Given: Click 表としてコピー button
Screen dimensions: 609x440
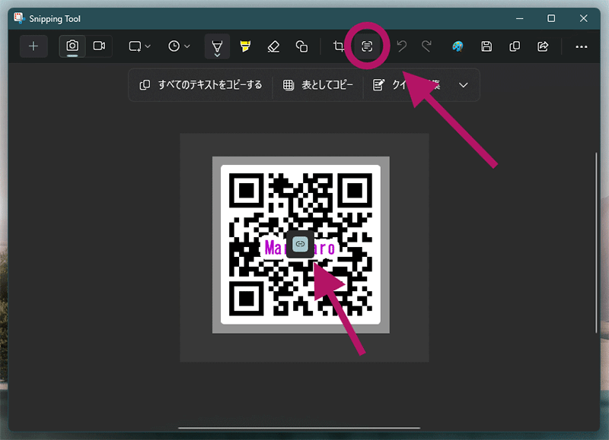Looking at the screenshot, I should tap(318, 85).
